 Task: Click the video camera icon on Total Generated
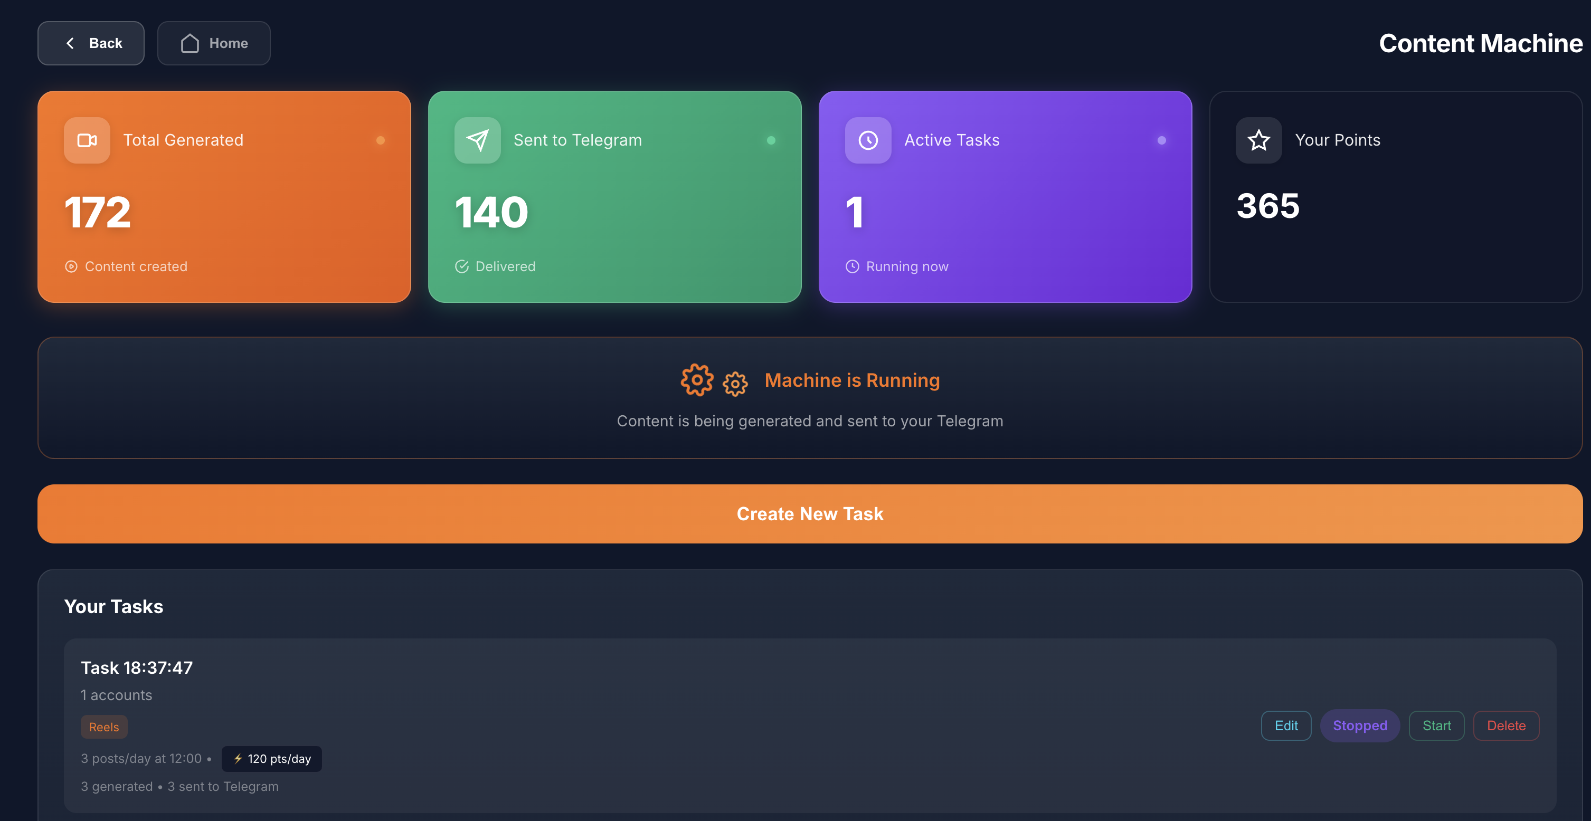(x=87, y=140)
